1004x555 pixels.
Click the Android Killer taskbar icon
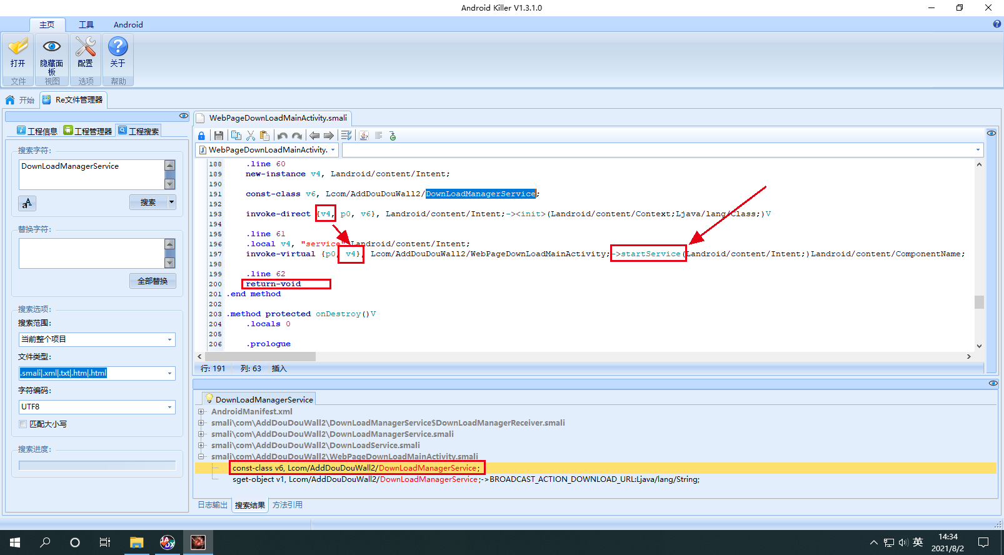[198, 542]
